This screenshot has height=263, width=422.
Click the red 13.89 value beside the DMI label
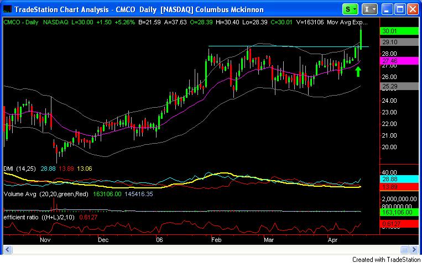66,169
